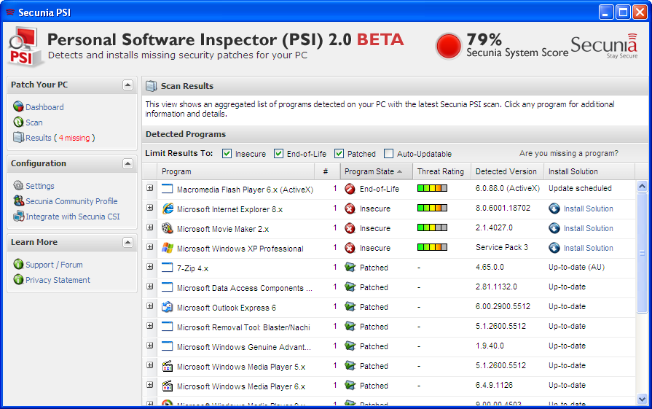652x409 pixels.
Task: Click the Microsoft Movie Maker program icon
Action: click(x=168, y=228)
